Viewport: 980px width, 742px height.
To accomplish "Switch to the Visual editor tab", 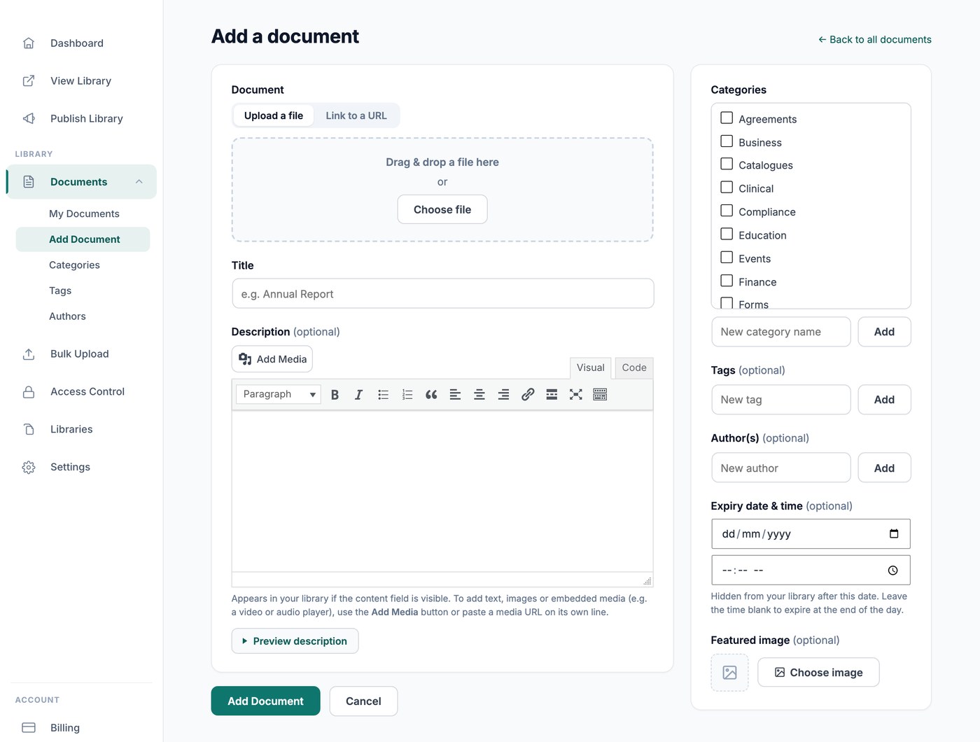I will click(591, 368).
